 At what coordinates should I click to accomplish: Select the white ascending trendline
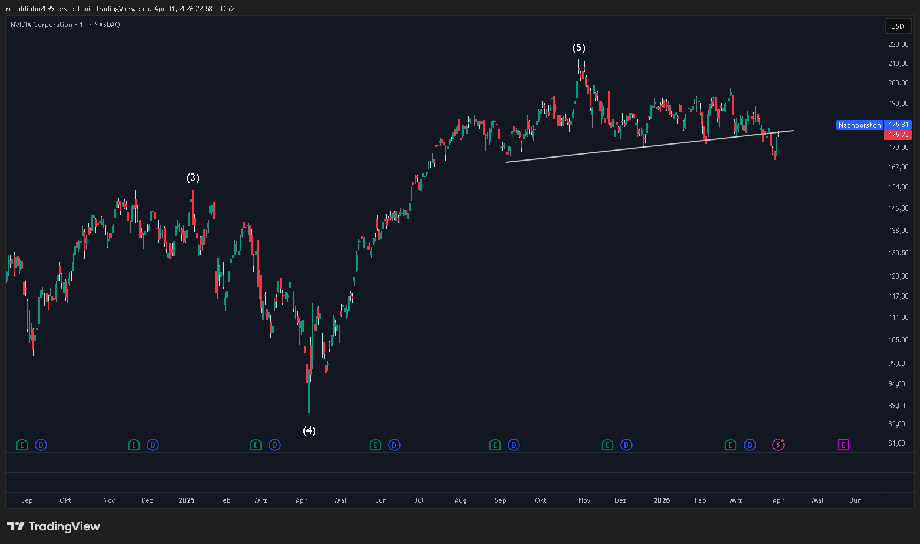click(x=650, y=146)
